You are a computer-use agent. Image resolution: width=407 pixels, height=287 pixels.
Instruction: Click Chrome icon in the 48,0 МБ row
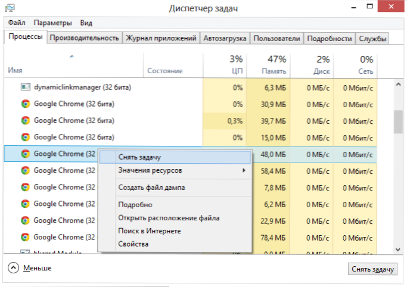(26, 154)
